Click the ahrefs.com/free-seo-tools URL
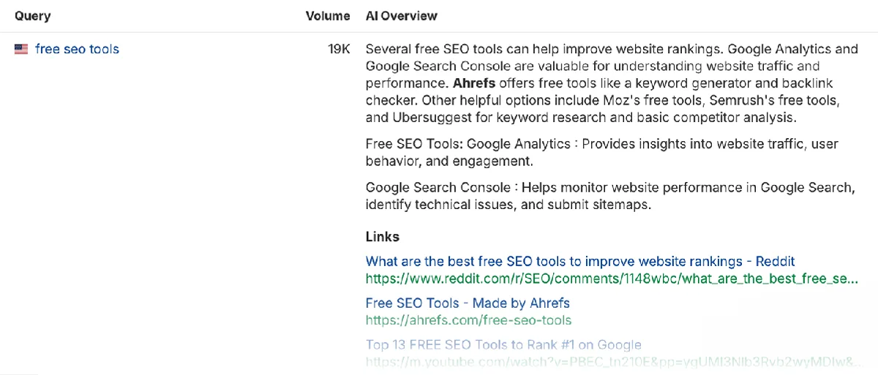Screen dimensions: 878x375 coord(468,320)
